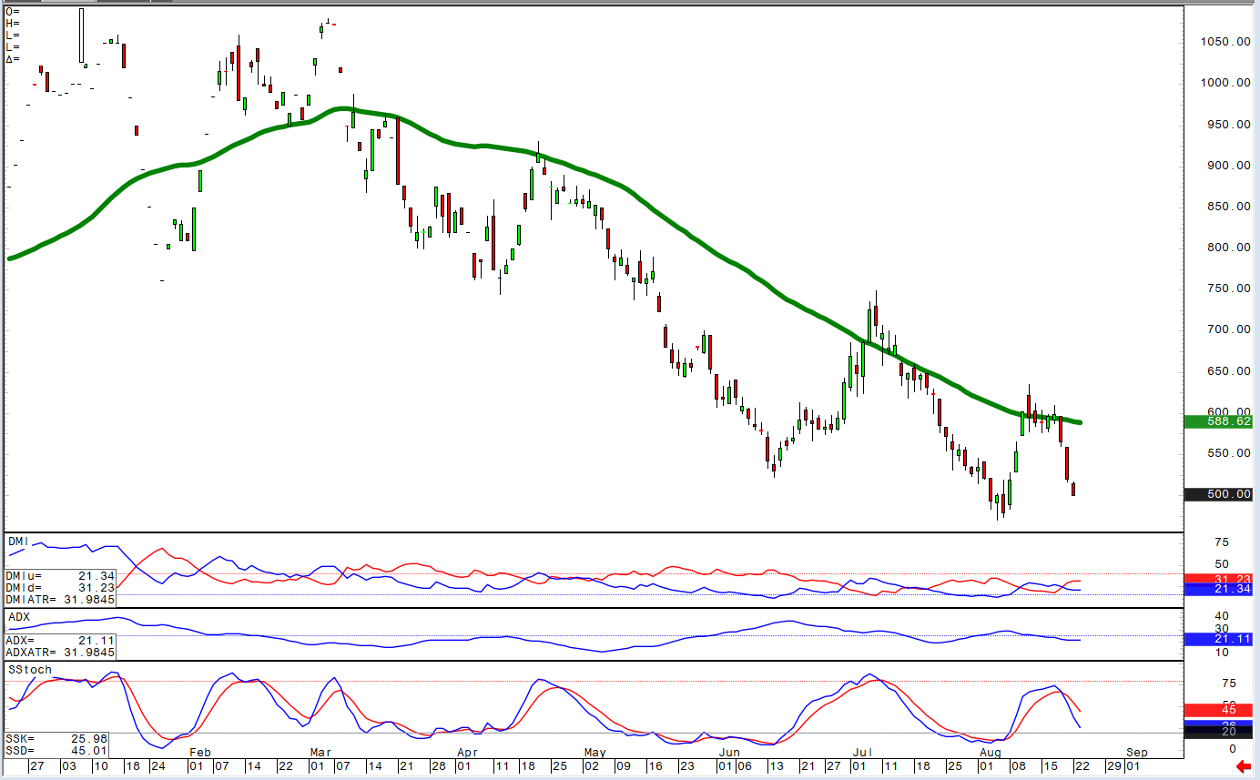Screen dimensions: 1260x780
Task: Click the DMIATR= 31.9845 readout
Action: [60, 599]
